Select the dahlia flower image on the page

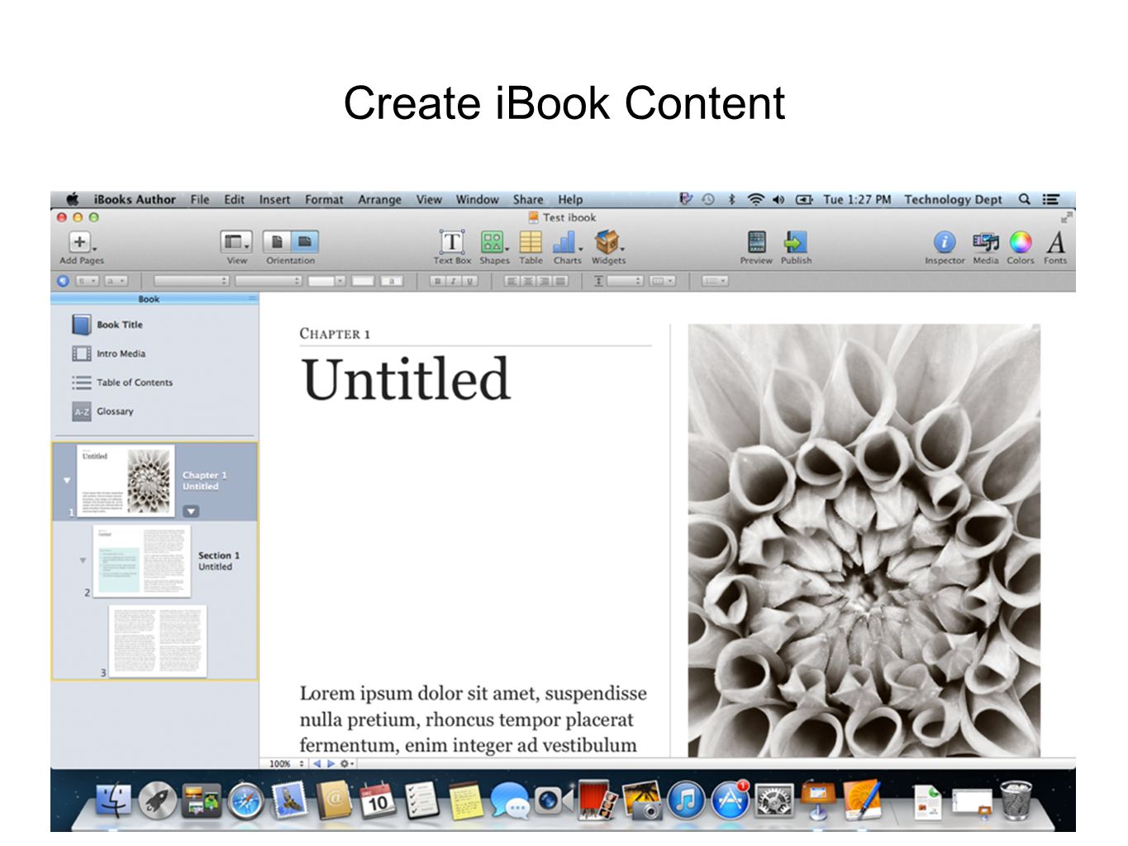[x=864, y=540]
